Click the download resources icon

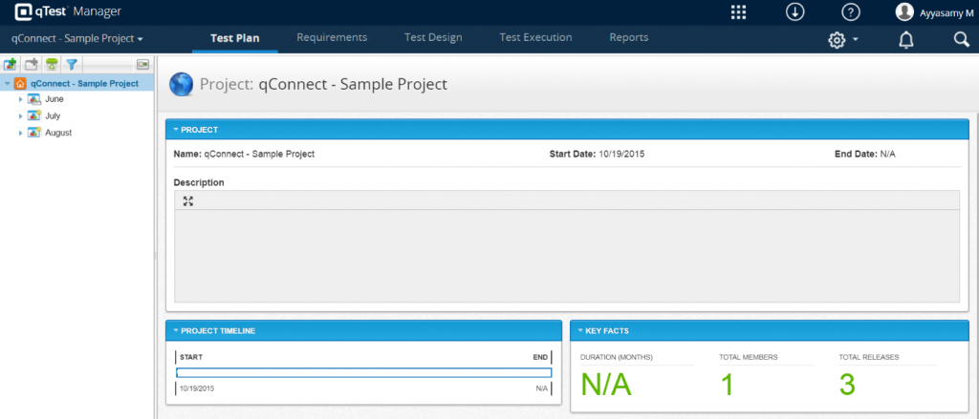(x=794, y=12)
